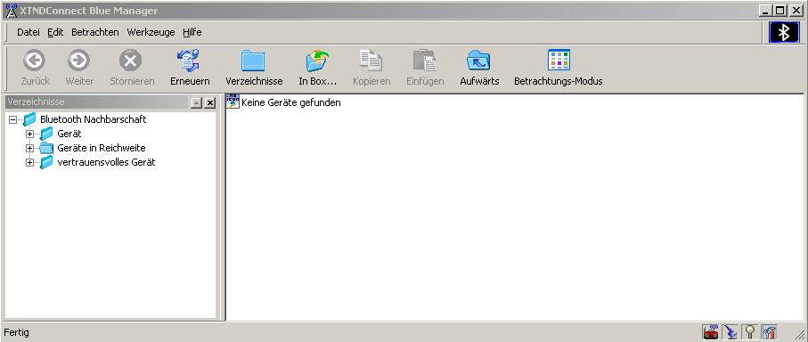Click the Fertig status bar text
This screenshot has height=342, width=808.
pyautogui.click(x=17, y=333)
